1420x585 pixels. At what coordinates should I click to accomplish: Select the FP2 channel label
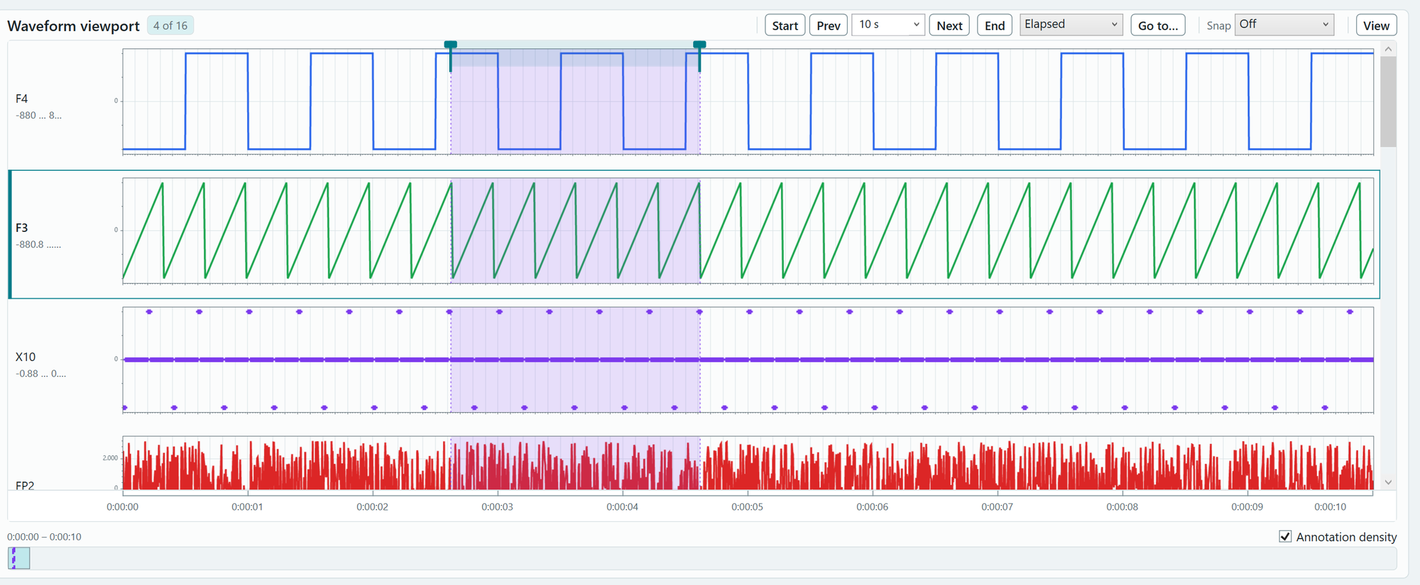[x=25, y=485]
